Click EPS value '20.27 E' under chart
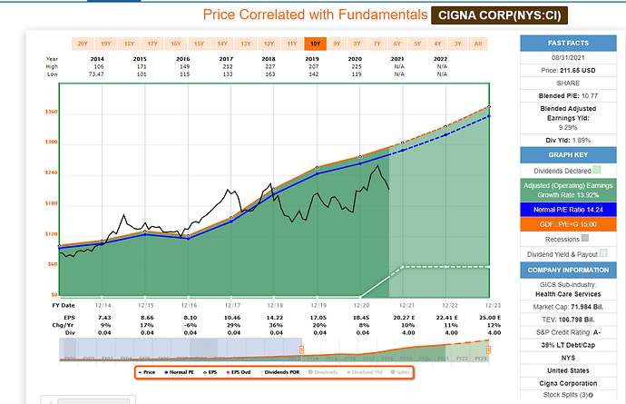The height and width of the screenshot is (404, 626). pos(404,318)
